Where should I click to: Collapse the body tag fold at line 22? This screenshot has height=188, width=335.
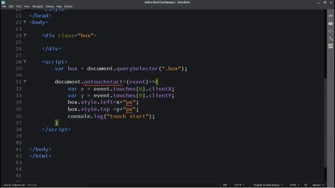pyautogui.click(x=25, y=22)
